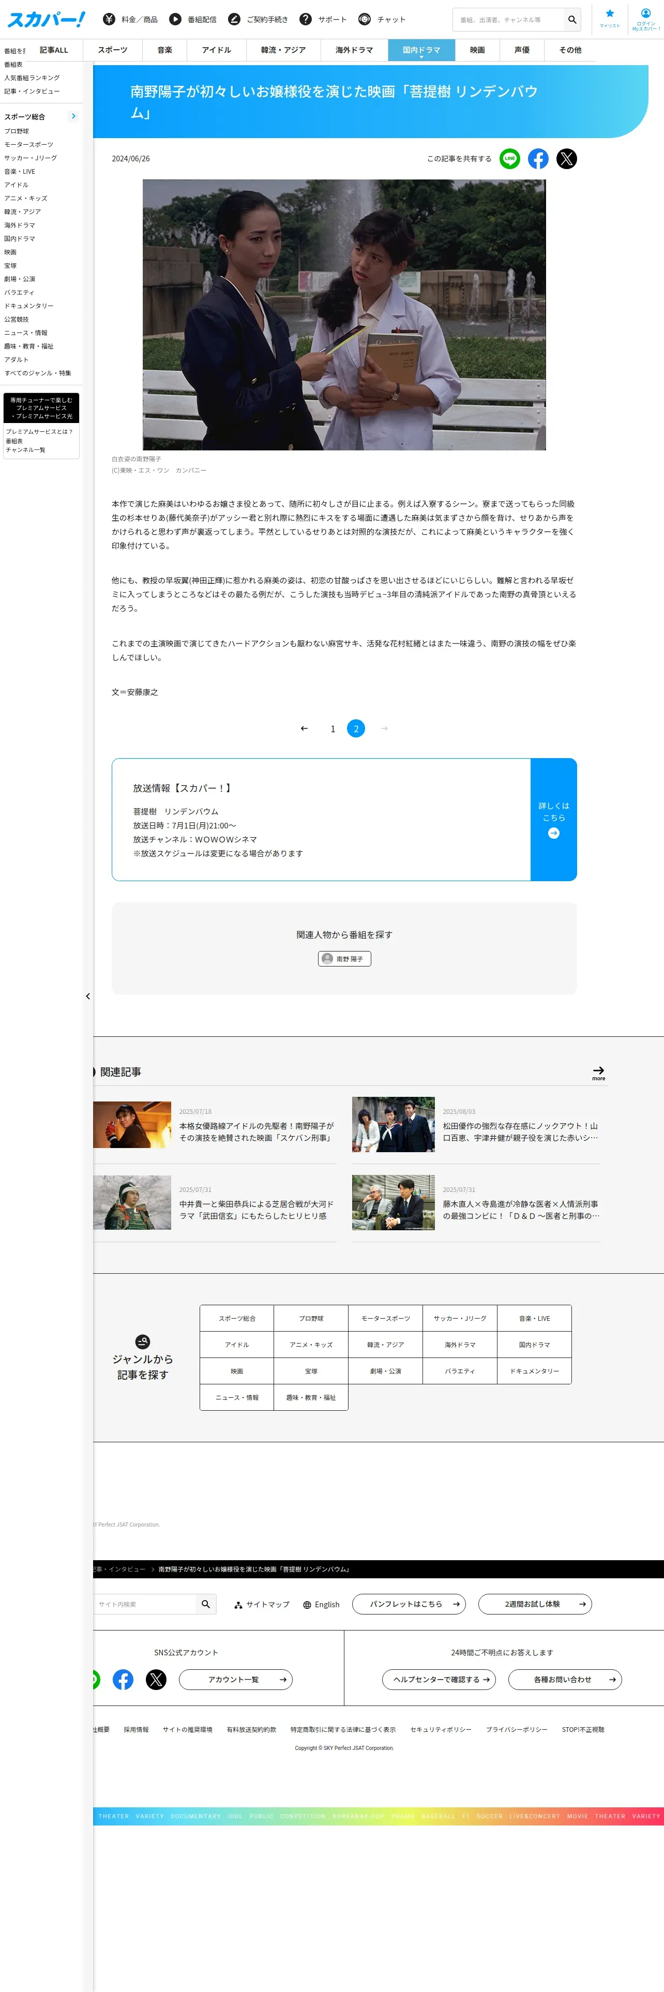The image size is (664, 1992).
Task: Open footer Facebook official account icon
Action: pos(123,1680)
